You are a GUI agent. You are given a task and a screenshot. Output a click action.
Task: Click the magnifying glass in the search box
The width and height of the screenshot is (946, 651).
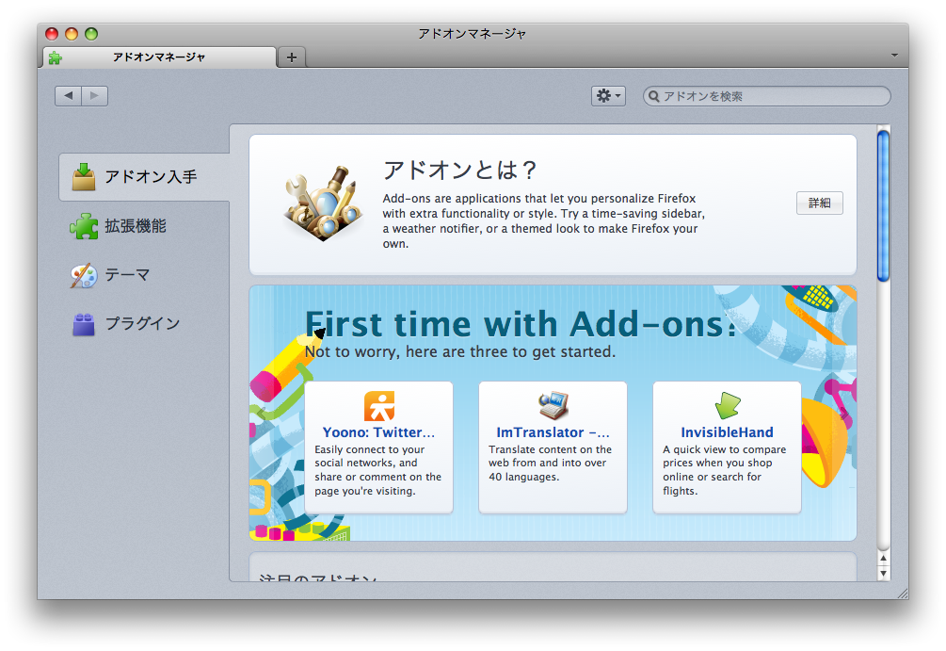pyautogui.click(x=653, y=96)
